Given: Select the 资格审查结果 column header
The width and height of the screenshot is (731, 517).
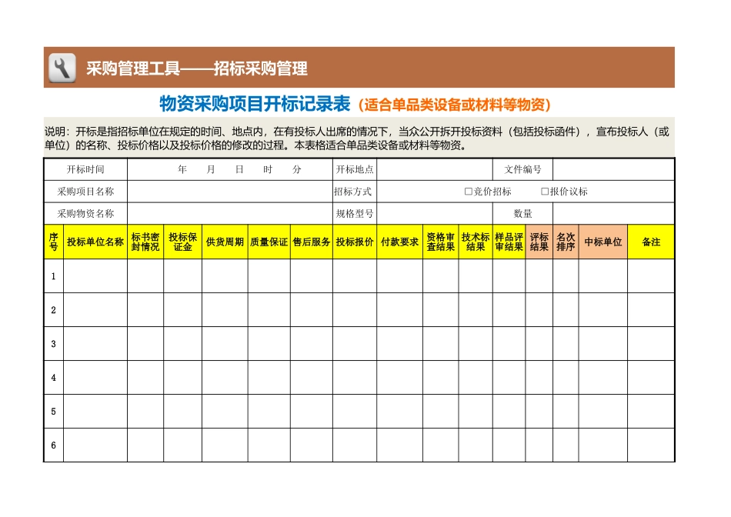Looking at the screenshot, I should (x=439, y=241).
